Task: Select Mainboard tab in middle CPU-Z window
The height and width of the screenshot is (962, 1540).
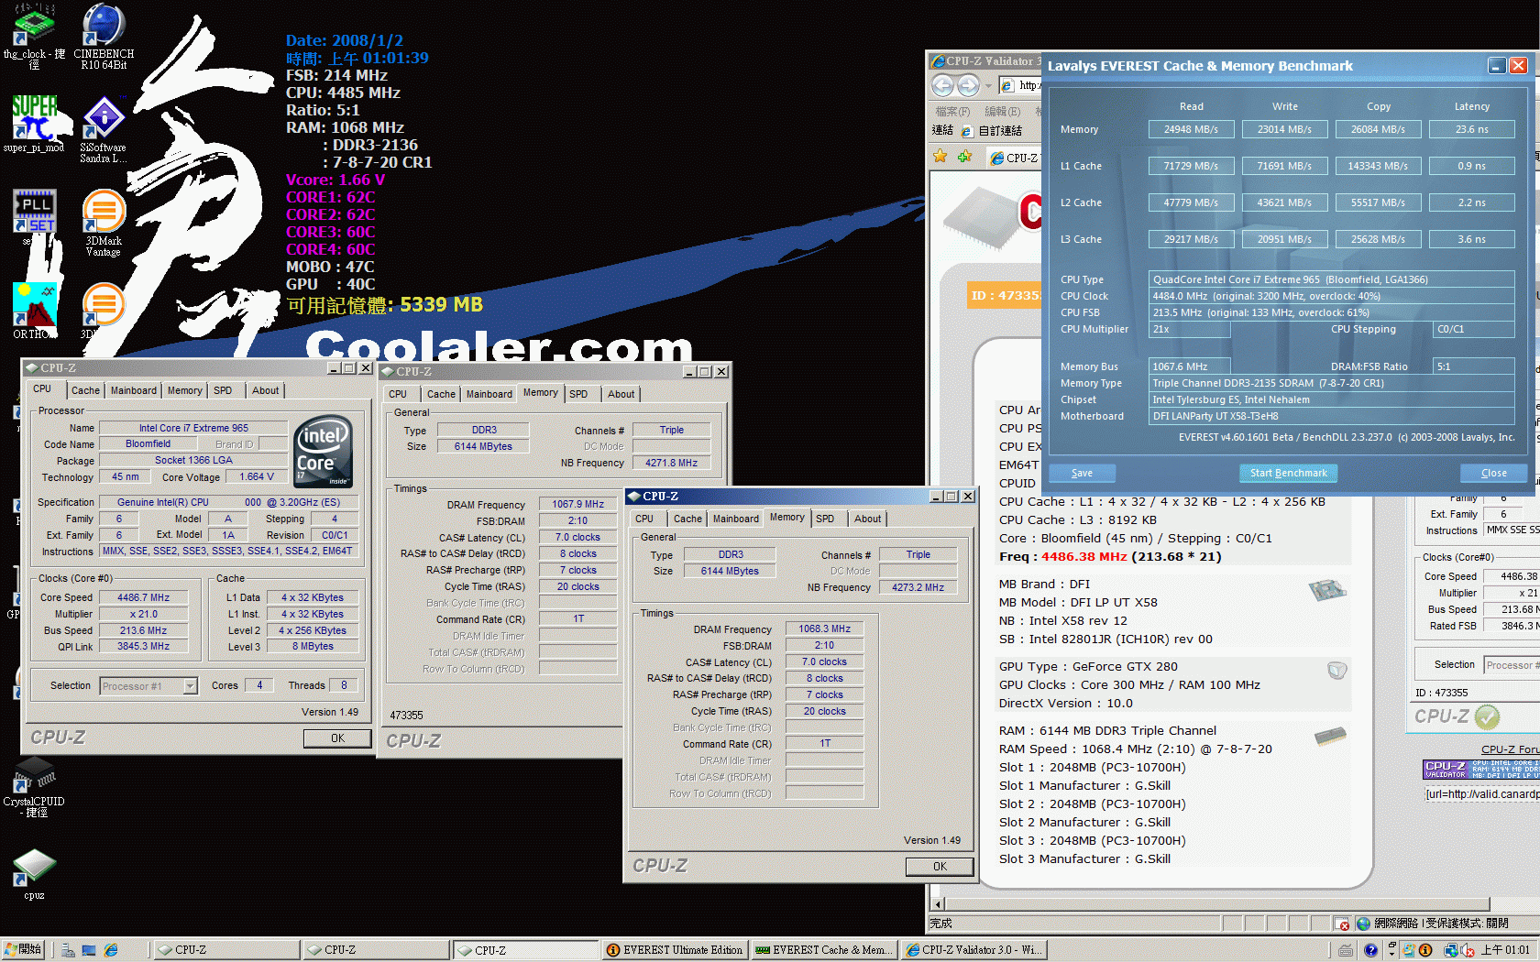Action: pyautogui.click(x=489, y=394)
